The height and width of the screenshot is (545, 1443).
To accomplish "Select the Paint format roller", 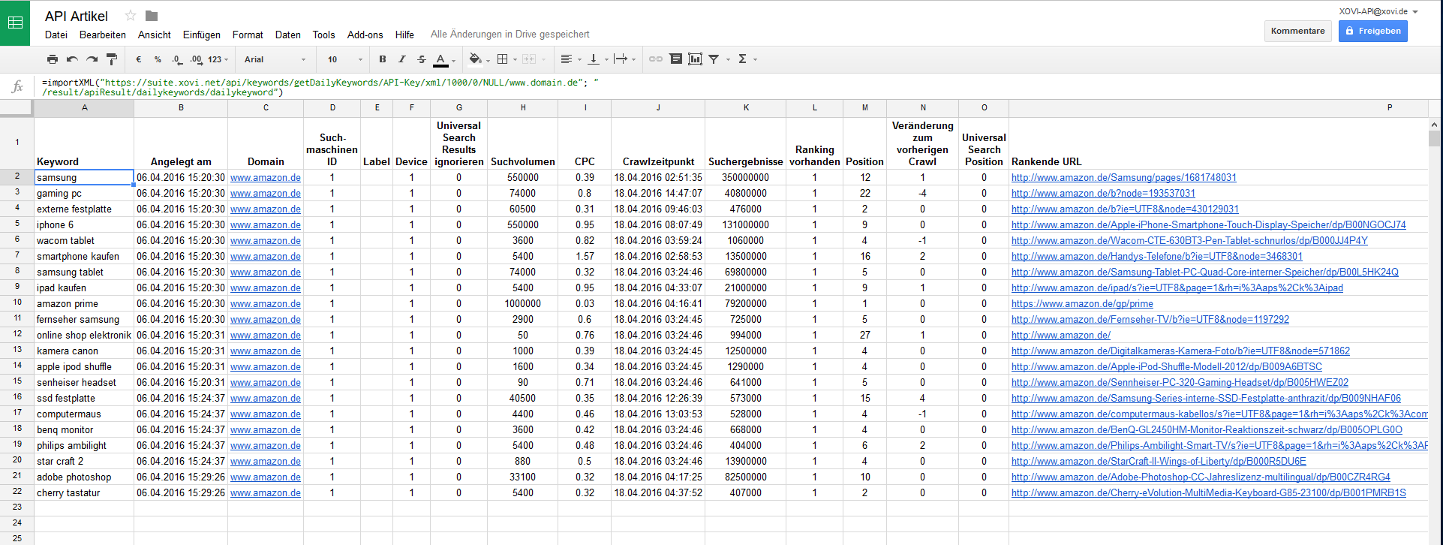I will click(x=112, y=59).
